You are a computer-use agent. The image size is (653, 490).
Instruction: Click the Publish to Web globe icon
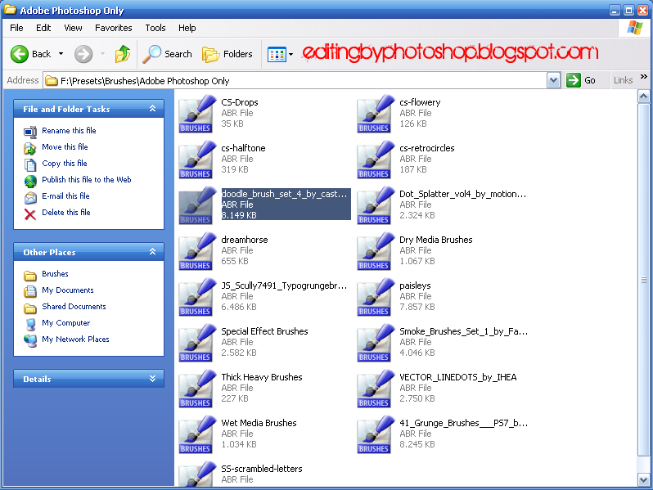(x=30, y=182)
